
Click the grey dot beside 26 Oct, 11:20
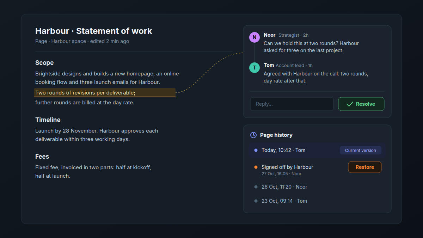[256, 187]
